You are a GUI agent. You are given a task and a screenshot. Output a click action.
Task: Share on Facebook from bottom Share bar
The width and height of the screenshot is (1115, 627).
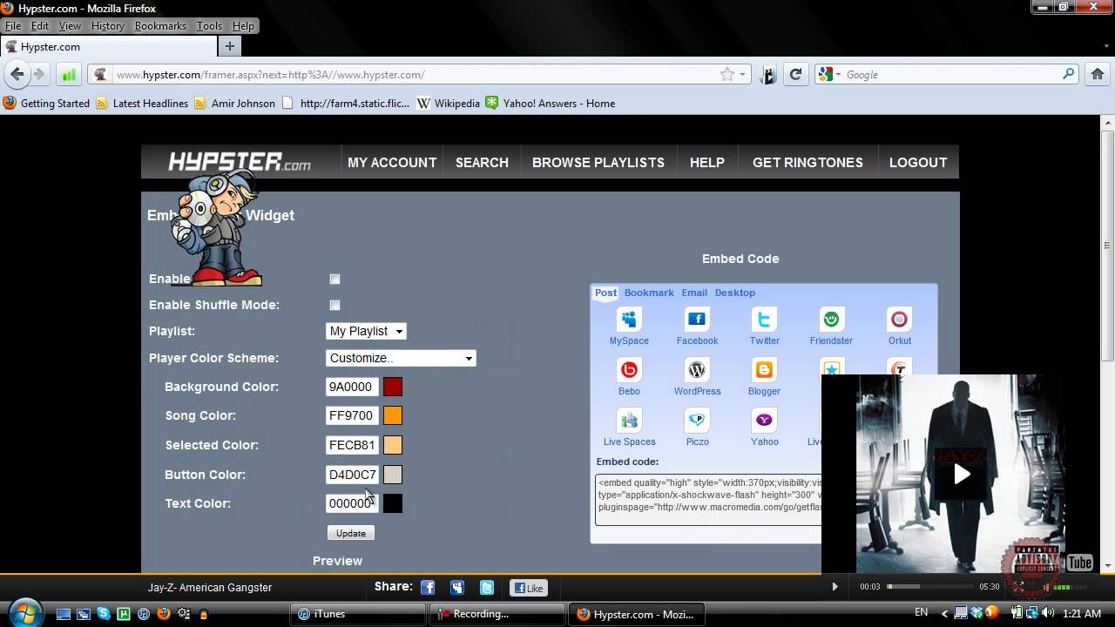tap(428, 588)
